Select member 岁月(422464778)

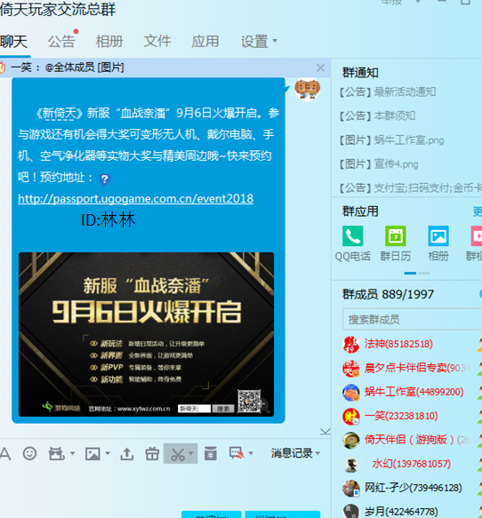pos(401,512)
